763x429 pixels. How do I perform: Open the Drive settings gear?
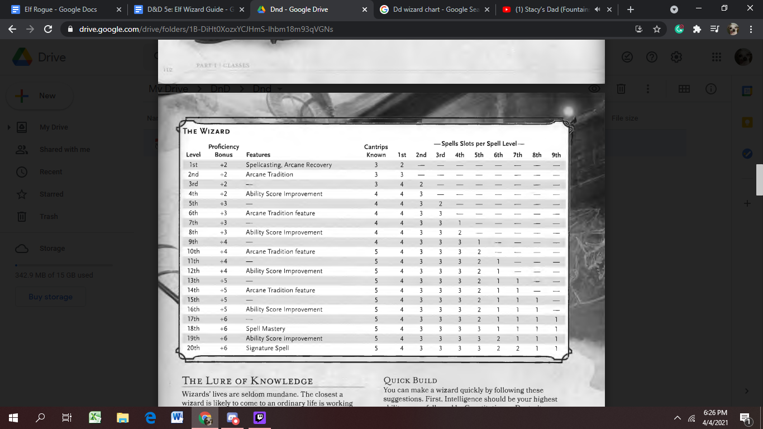(676, 57)
